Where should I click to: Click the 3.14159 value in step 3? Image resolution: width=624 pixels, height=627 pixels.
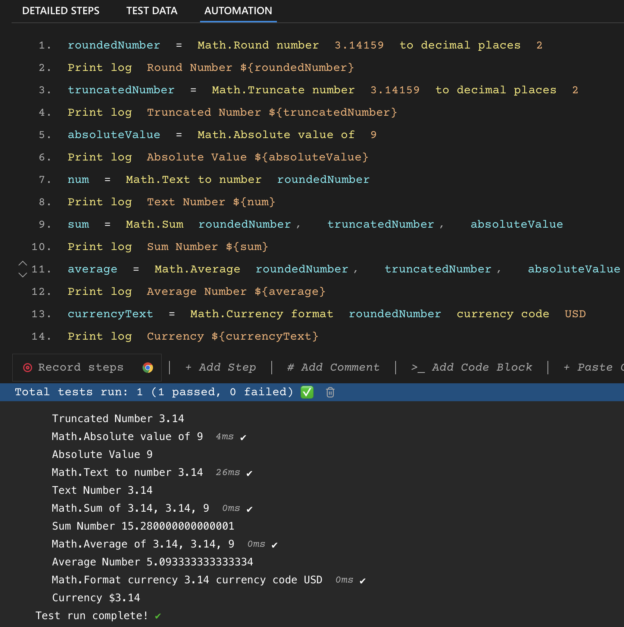395,90
